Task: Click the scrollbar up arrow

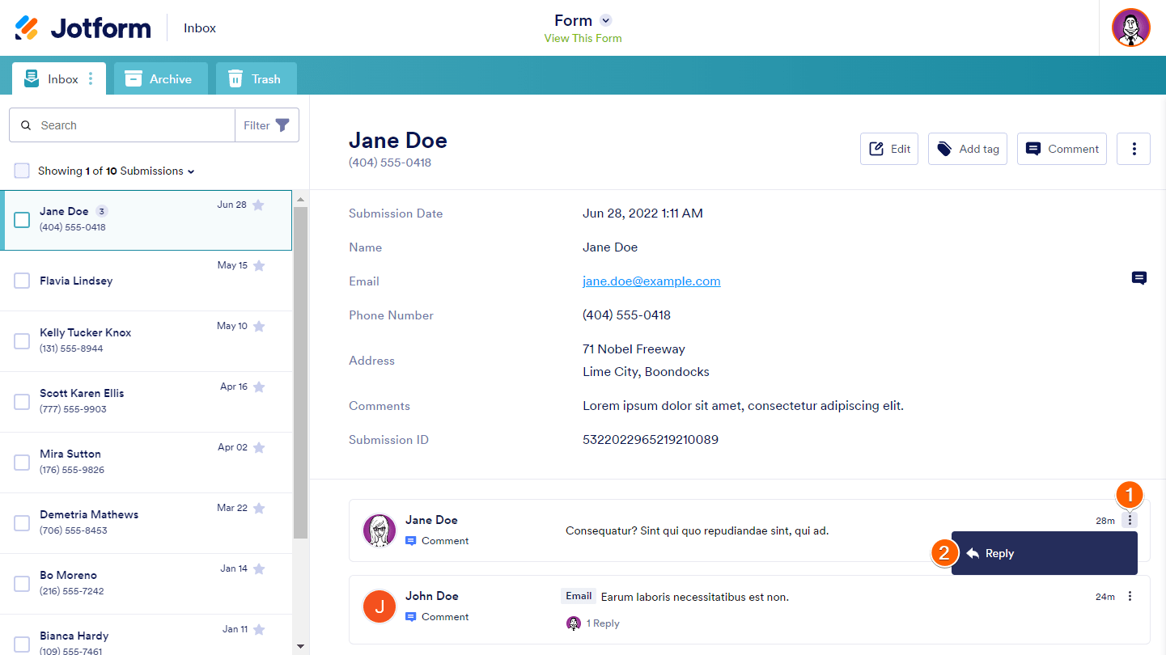Action: tap(300, 199)
